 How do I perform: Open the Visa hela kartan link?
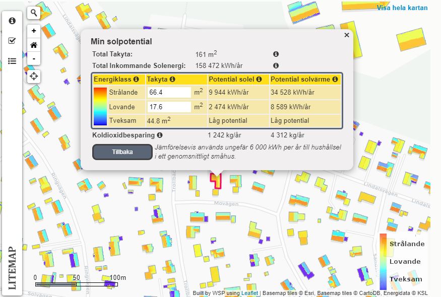tap(402, 8)
